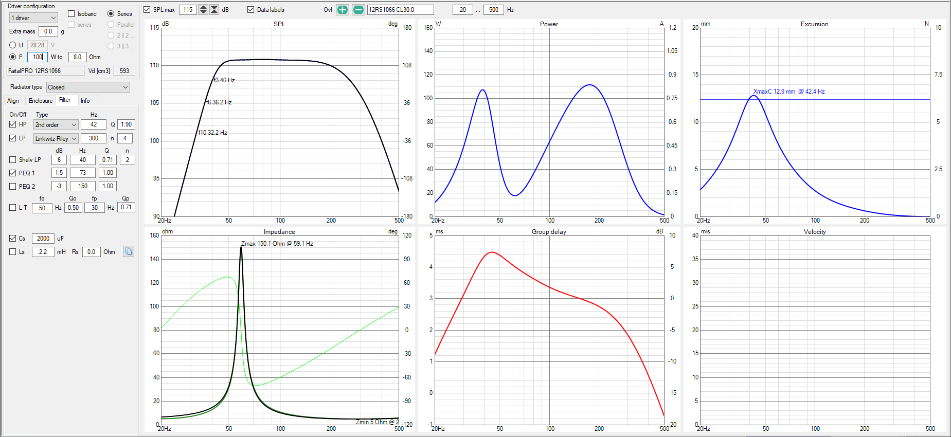Screen dimensions: 951x437
Task: Enable the Ls inductor checkbox
Action: pyautogui.click(x=13, y=252)
